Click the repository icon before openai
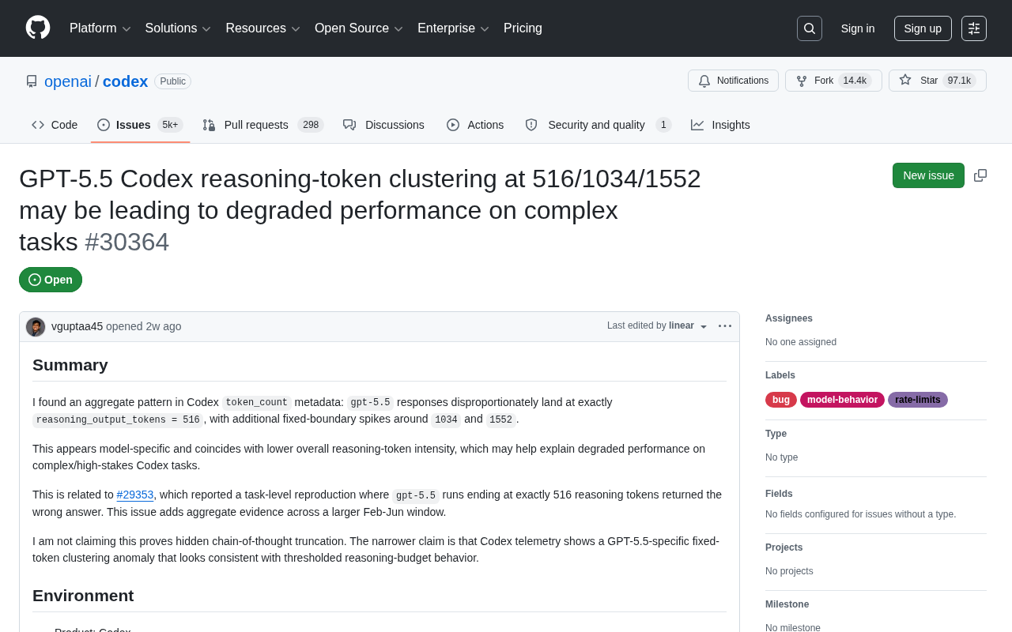The image size is (1012, 632). click(32, 81)
